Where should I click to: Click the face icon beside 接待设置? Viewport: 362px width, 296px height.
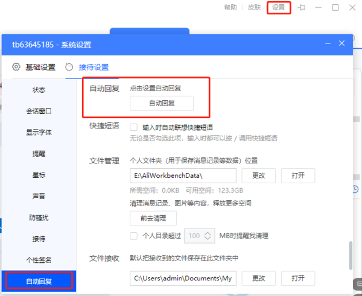tap(69, 67)
